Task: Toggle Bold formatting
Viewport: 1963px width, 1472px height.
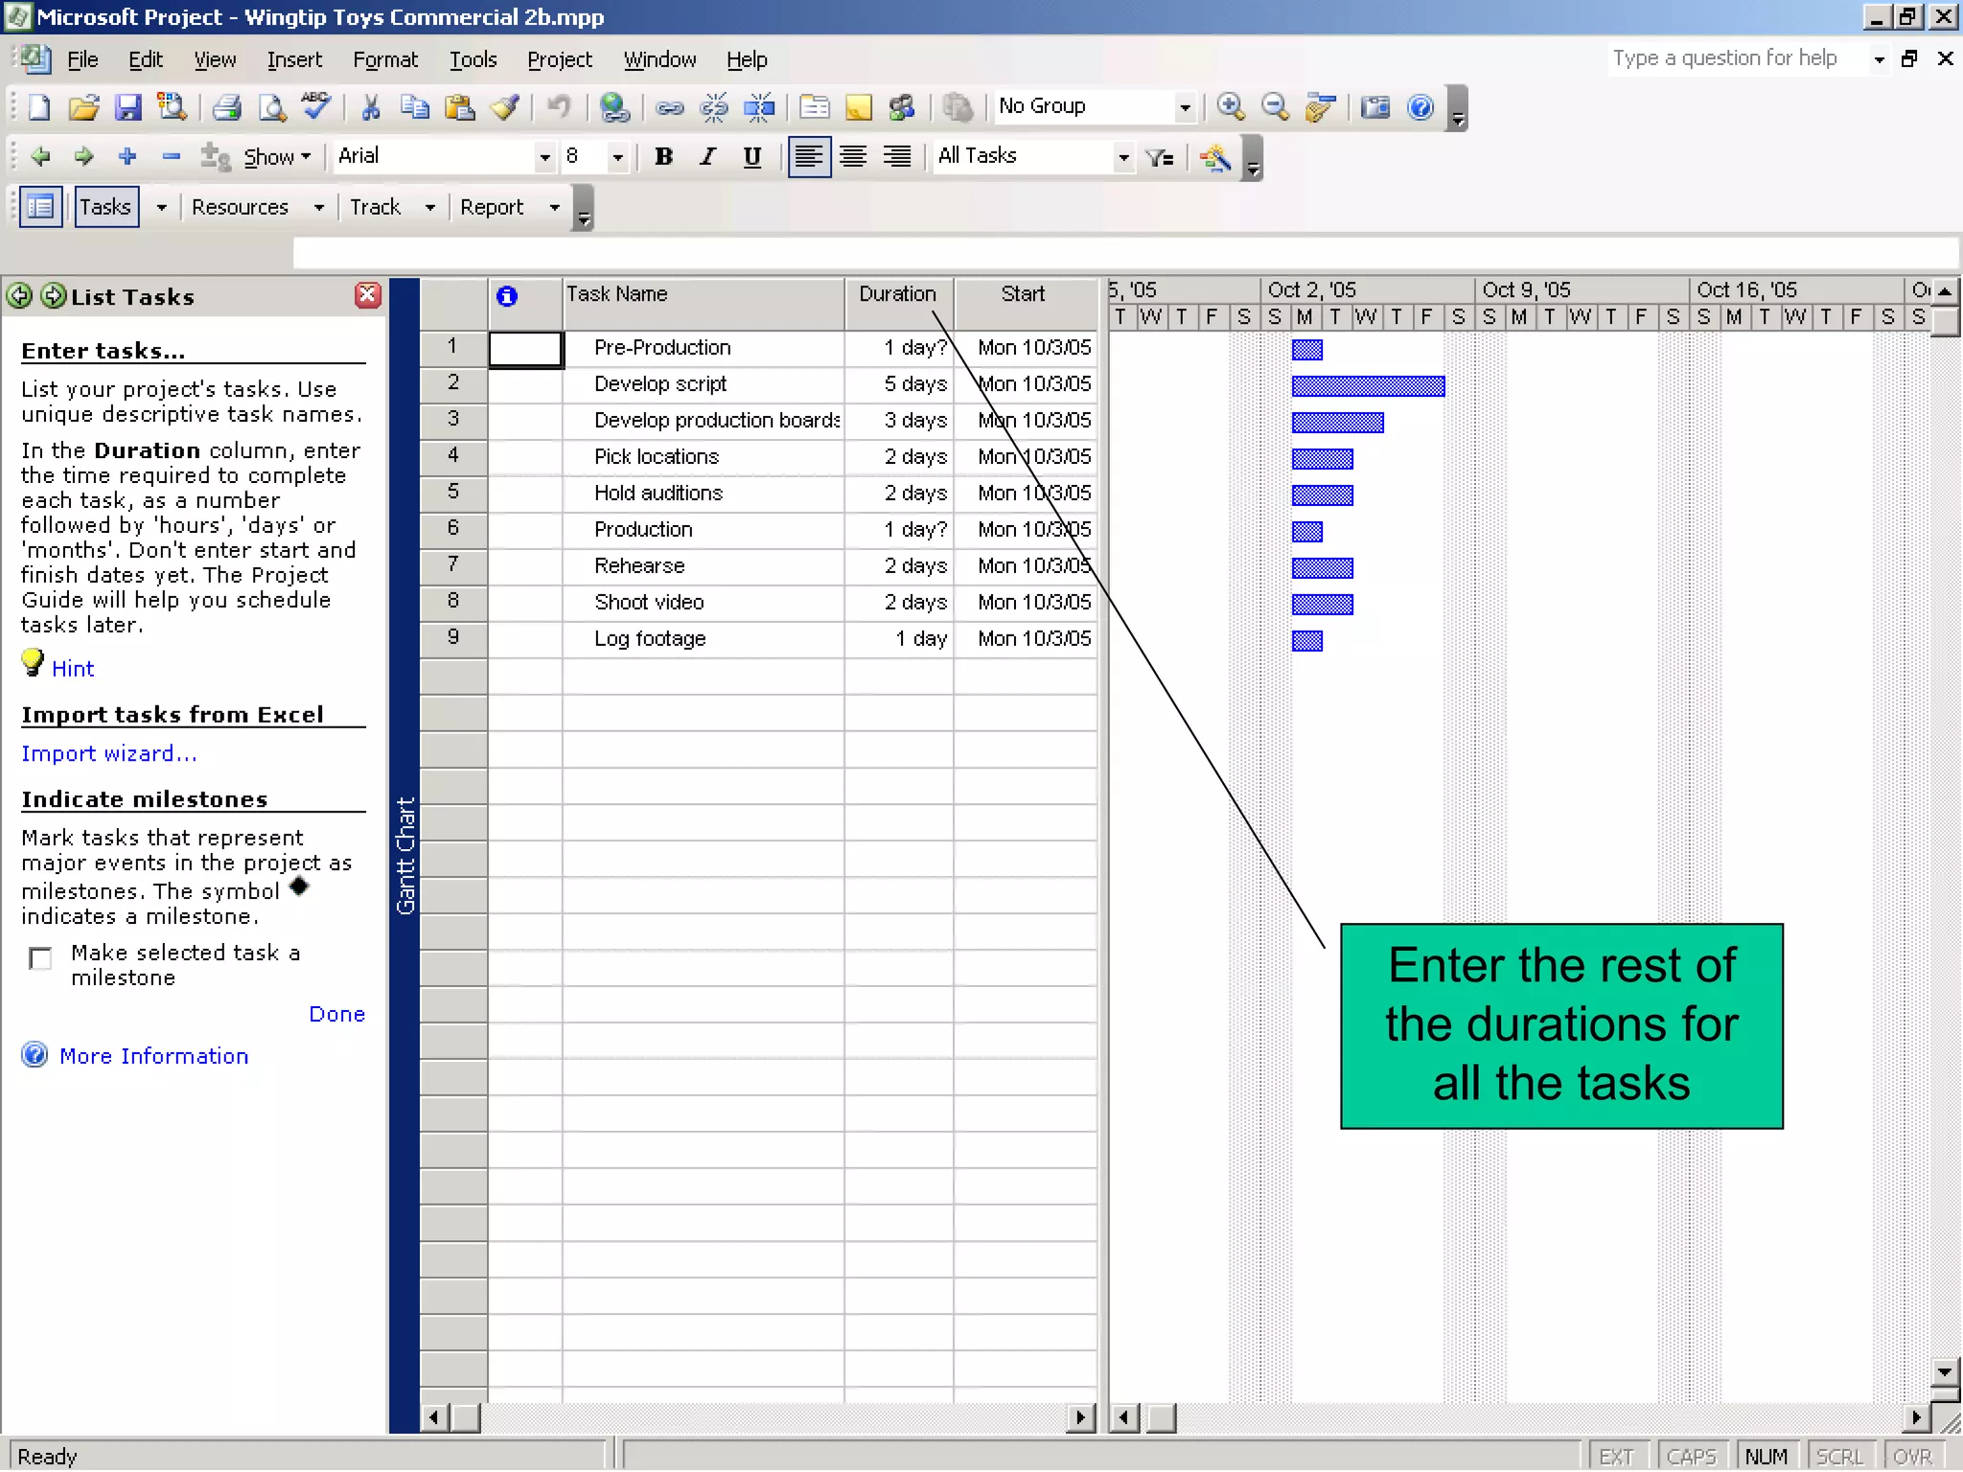Action: [663, 156]
